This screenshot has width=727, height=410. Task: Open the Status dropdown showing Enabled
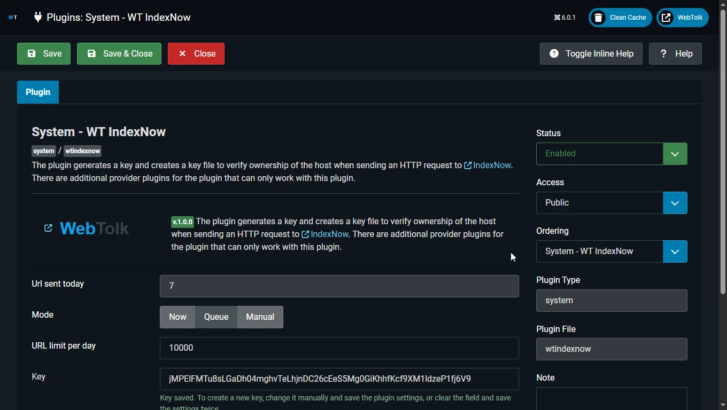(611, 154)
